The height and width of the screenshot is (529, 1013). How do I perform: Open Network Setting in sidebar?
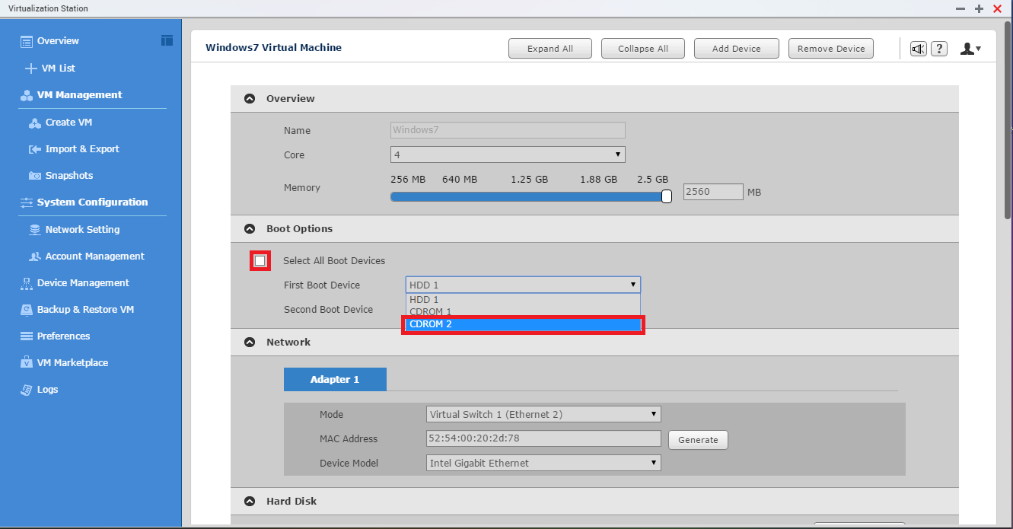click(x=82, y=230)
